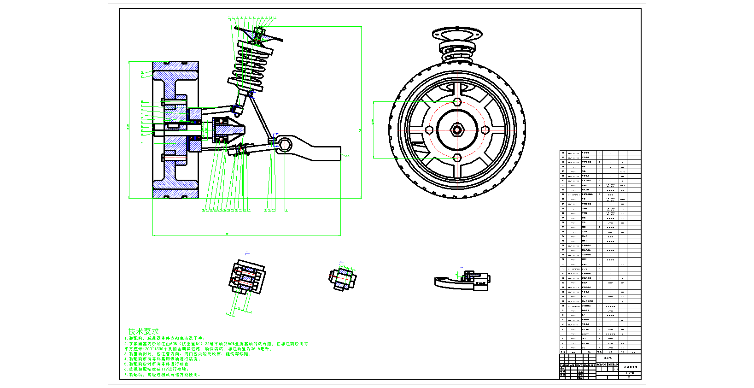The width and height of the screenshot is (754, 388).
Task: Click the top lug bolt on the wheel front view
Action: click(x=457, y=102)
